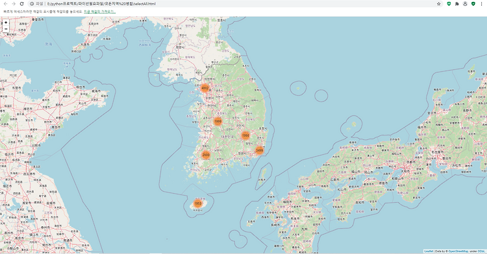
Task: Expand the 1953 cluster on Jeju island
Action: (197, 203)
